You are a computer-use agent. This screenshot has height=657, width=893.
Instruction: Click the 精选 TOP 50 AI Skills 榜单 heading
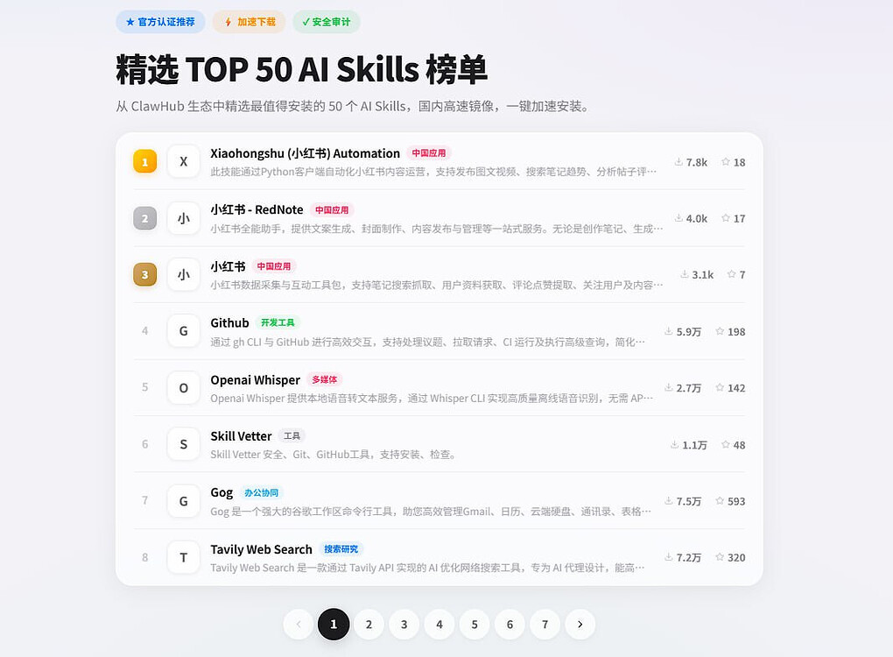tap(302, 69)
